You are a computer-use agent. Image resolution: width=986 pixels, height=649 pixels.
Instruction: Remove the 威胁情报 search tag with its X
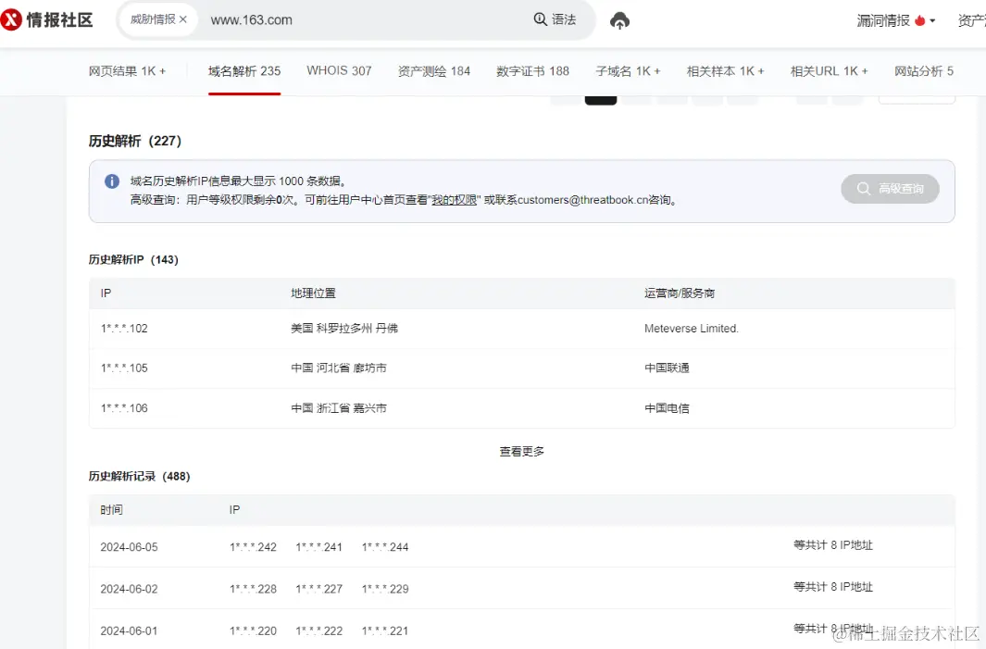(183, 19)
